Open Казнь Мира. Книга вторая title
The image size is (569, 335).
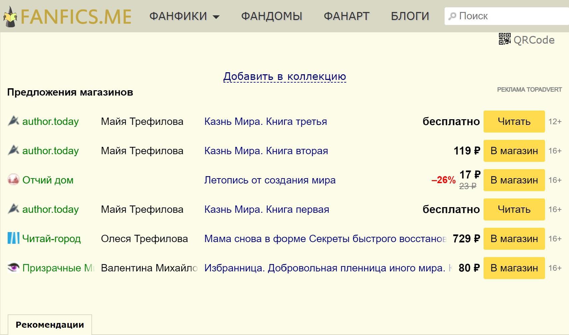pos(266,151)
